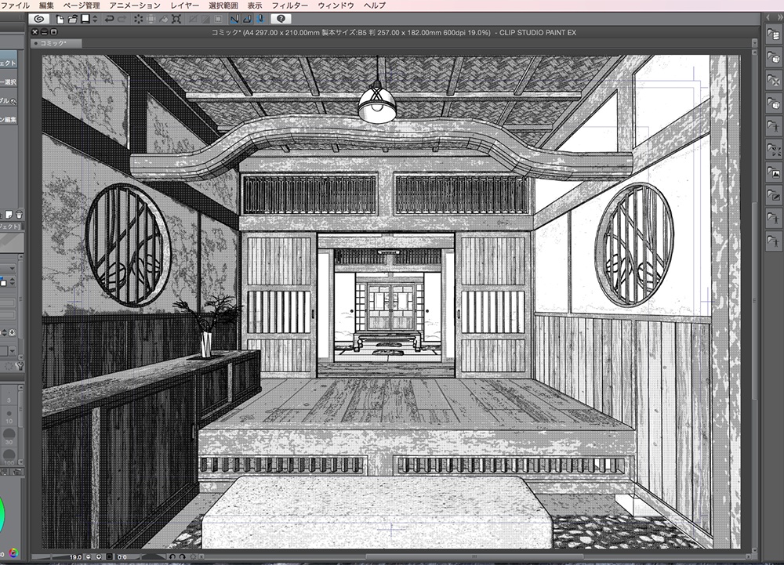Toggle snap to special ruler
The width and height of the screenshot is (784, 565).
[246, 20]
